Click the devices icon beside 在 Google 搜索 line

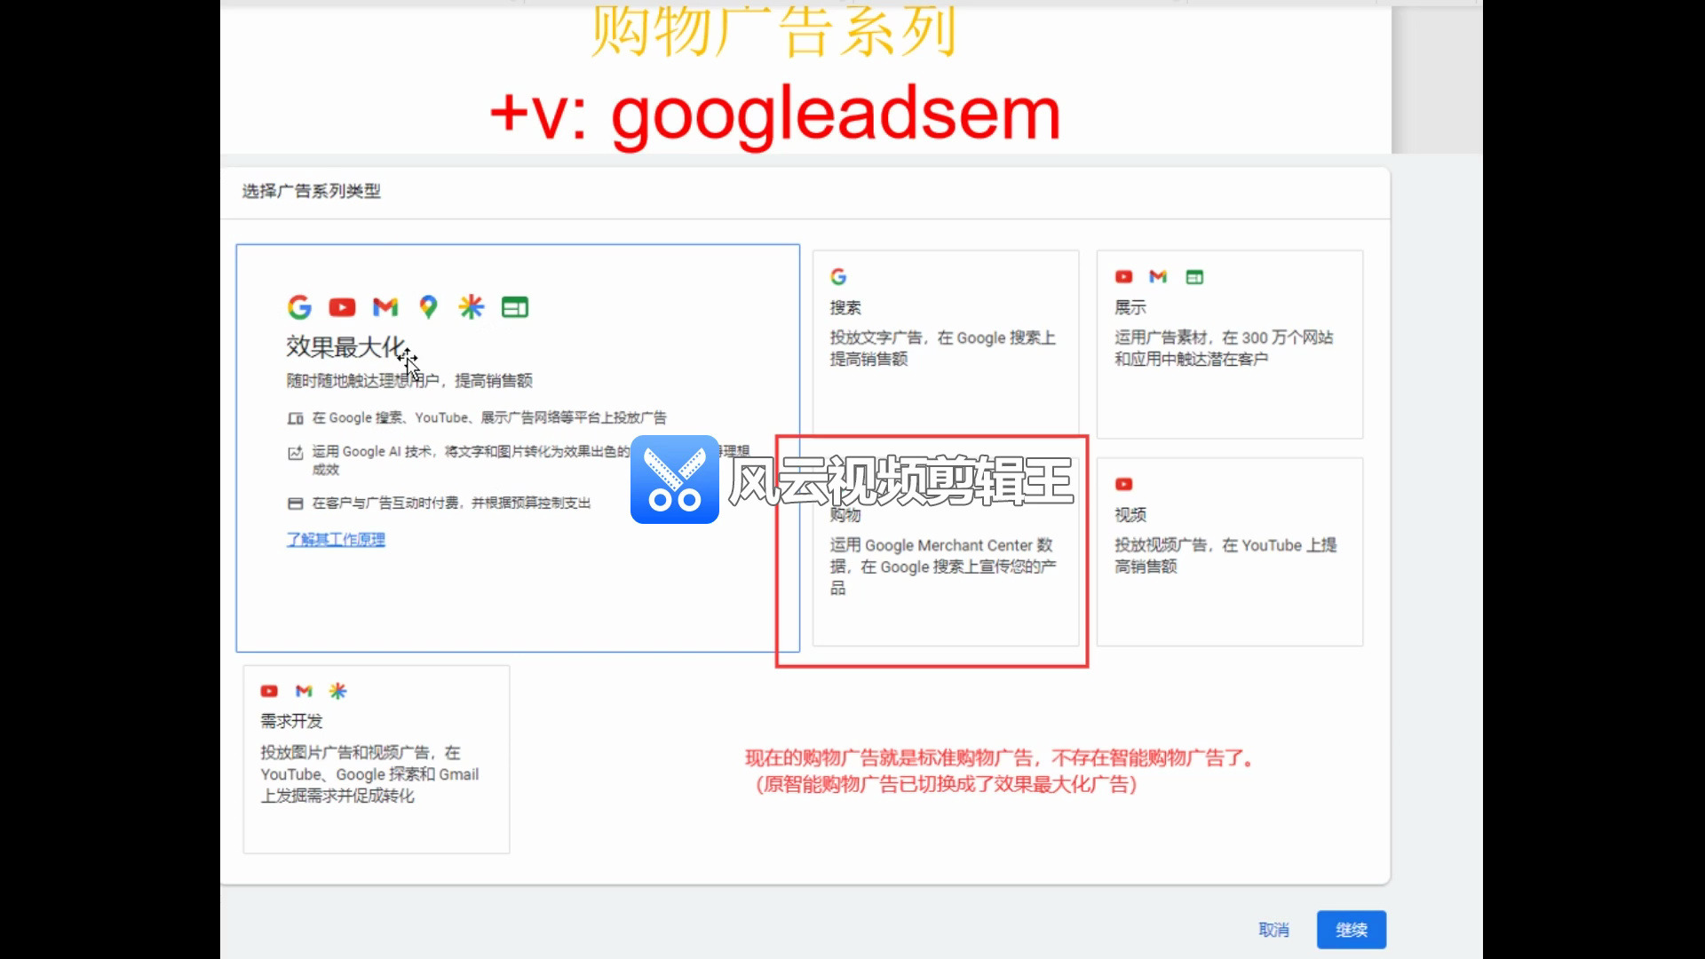(296, 418)
